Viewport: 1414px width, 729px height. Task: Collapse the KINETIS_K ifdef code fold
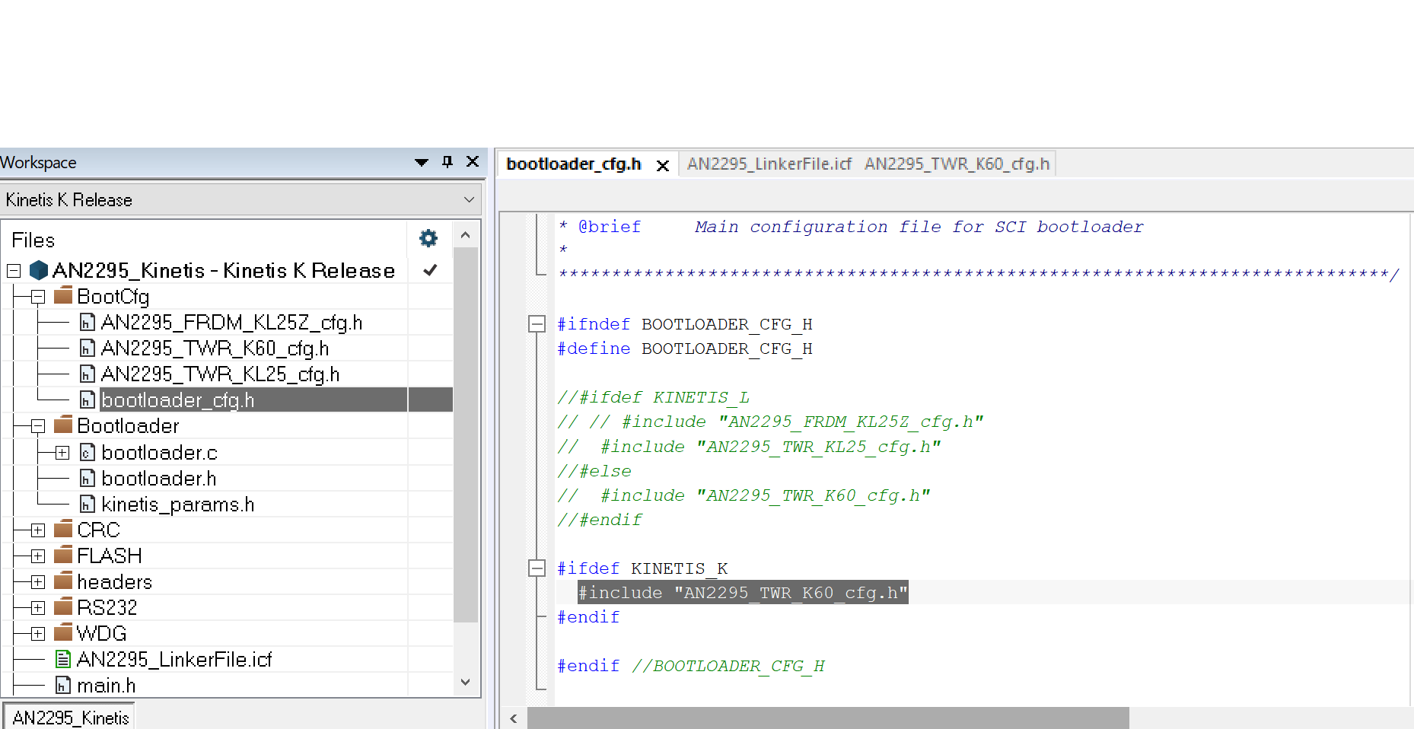click(x=537, y=568)
